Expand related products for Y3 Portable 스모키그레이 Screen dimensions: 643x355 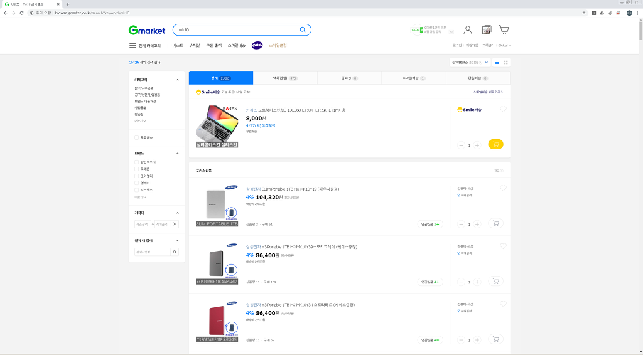point(430,282)
